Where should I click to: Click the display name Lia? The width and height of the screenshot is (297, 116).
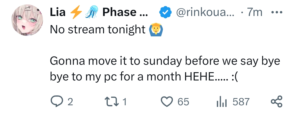click(58, 12)
